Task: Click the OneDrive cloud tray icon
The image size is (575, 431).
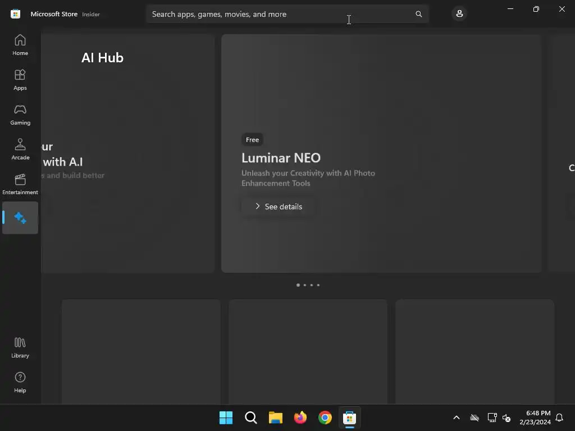Action: click(x=474, y=418)
